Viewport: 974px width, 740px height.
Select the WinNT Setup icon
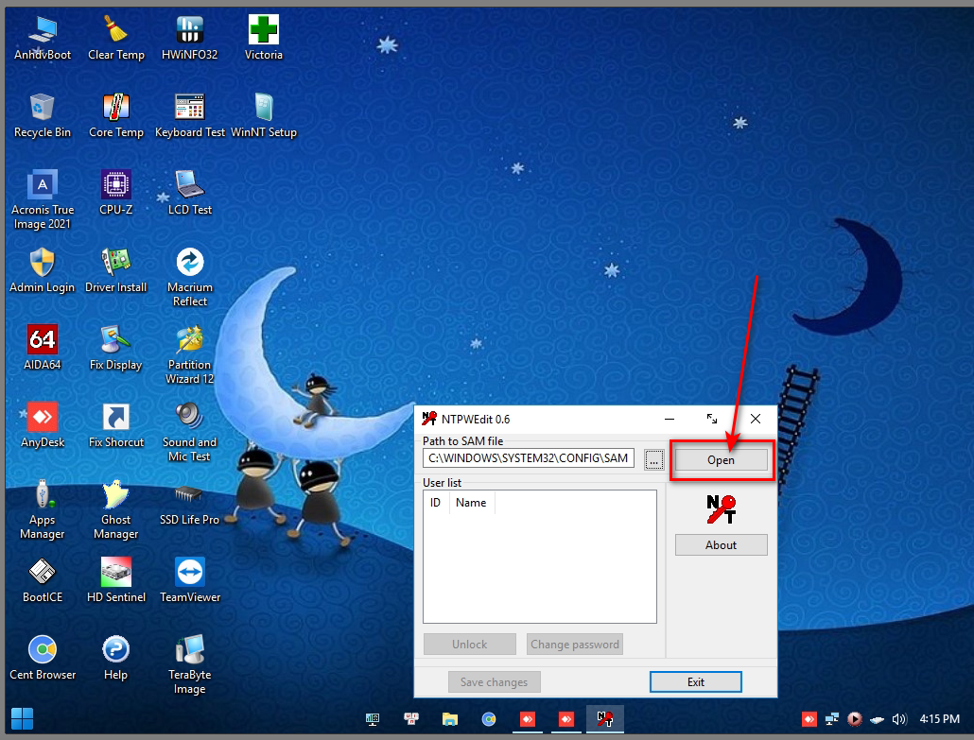(264, 116)
